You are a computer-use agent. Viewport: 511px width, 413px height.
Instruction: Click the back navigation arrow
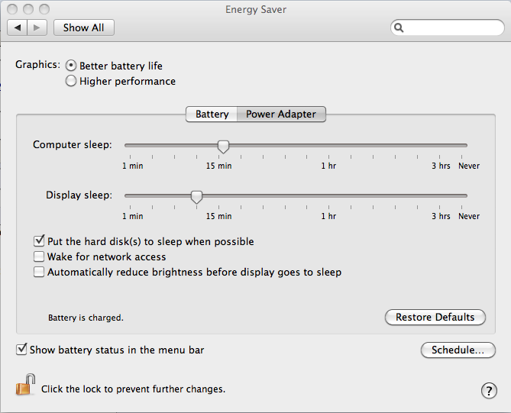tap(18, 27)
